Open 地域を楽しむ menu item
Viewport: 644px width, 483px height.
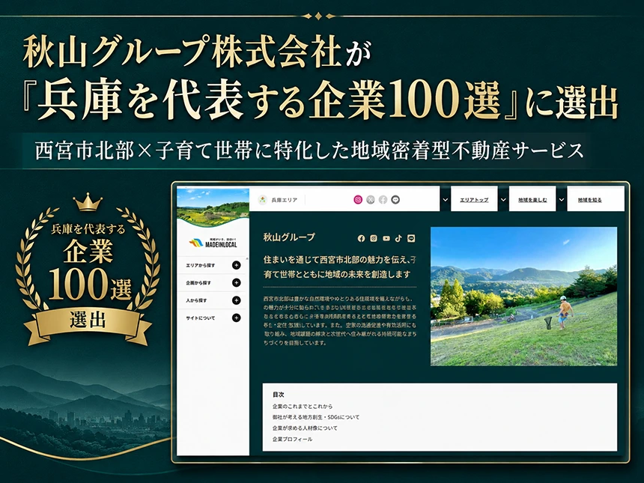tap(532, 200)
